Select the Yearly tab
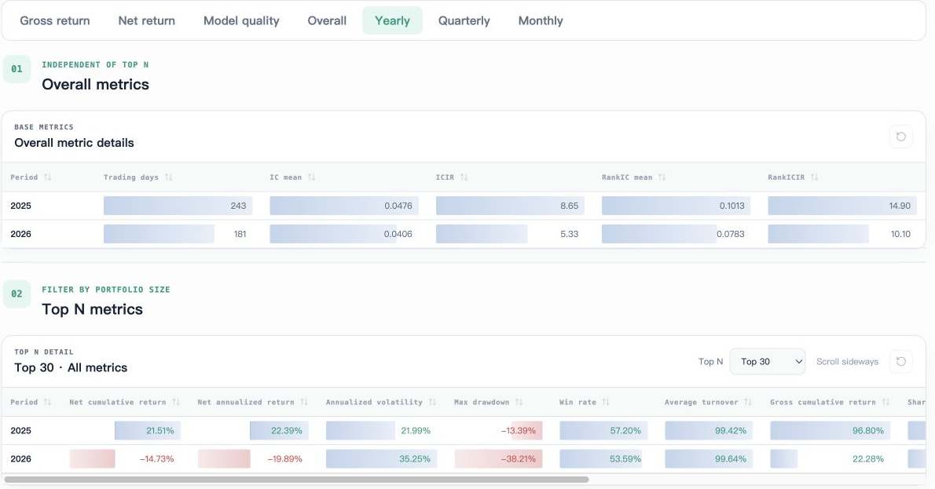 [x=392, y=21]
